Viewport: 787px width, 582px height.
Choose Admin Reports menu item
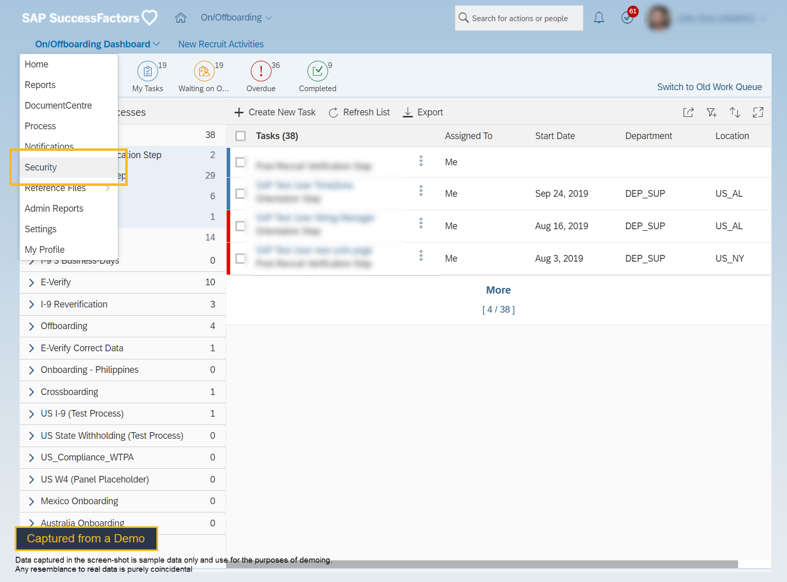tap(69, 209)
